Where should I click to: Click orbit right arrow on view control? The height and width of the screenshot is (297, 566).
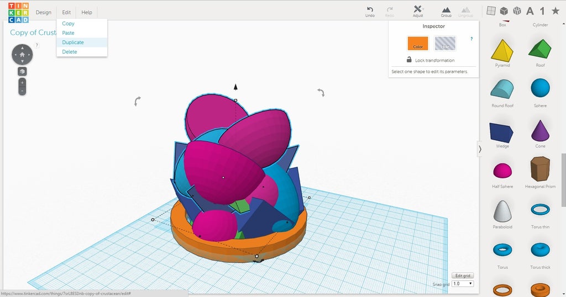29,55
